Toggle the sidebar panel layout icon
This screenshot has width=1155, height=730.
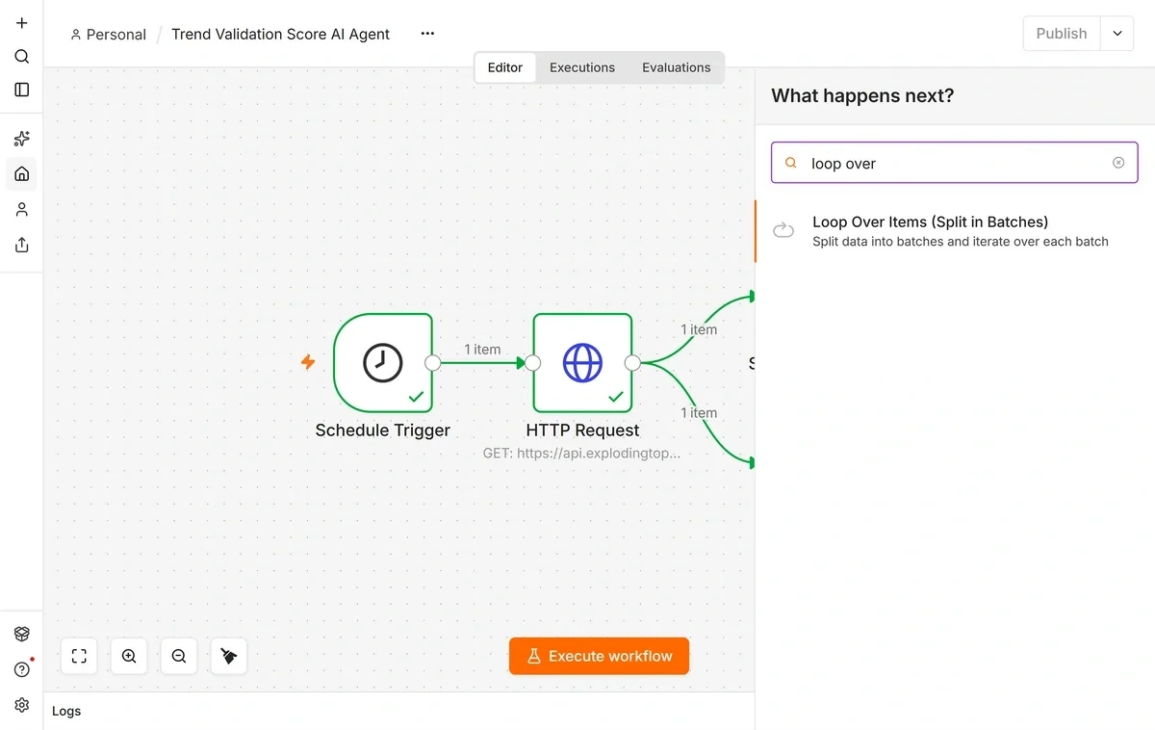coord(21,90)
